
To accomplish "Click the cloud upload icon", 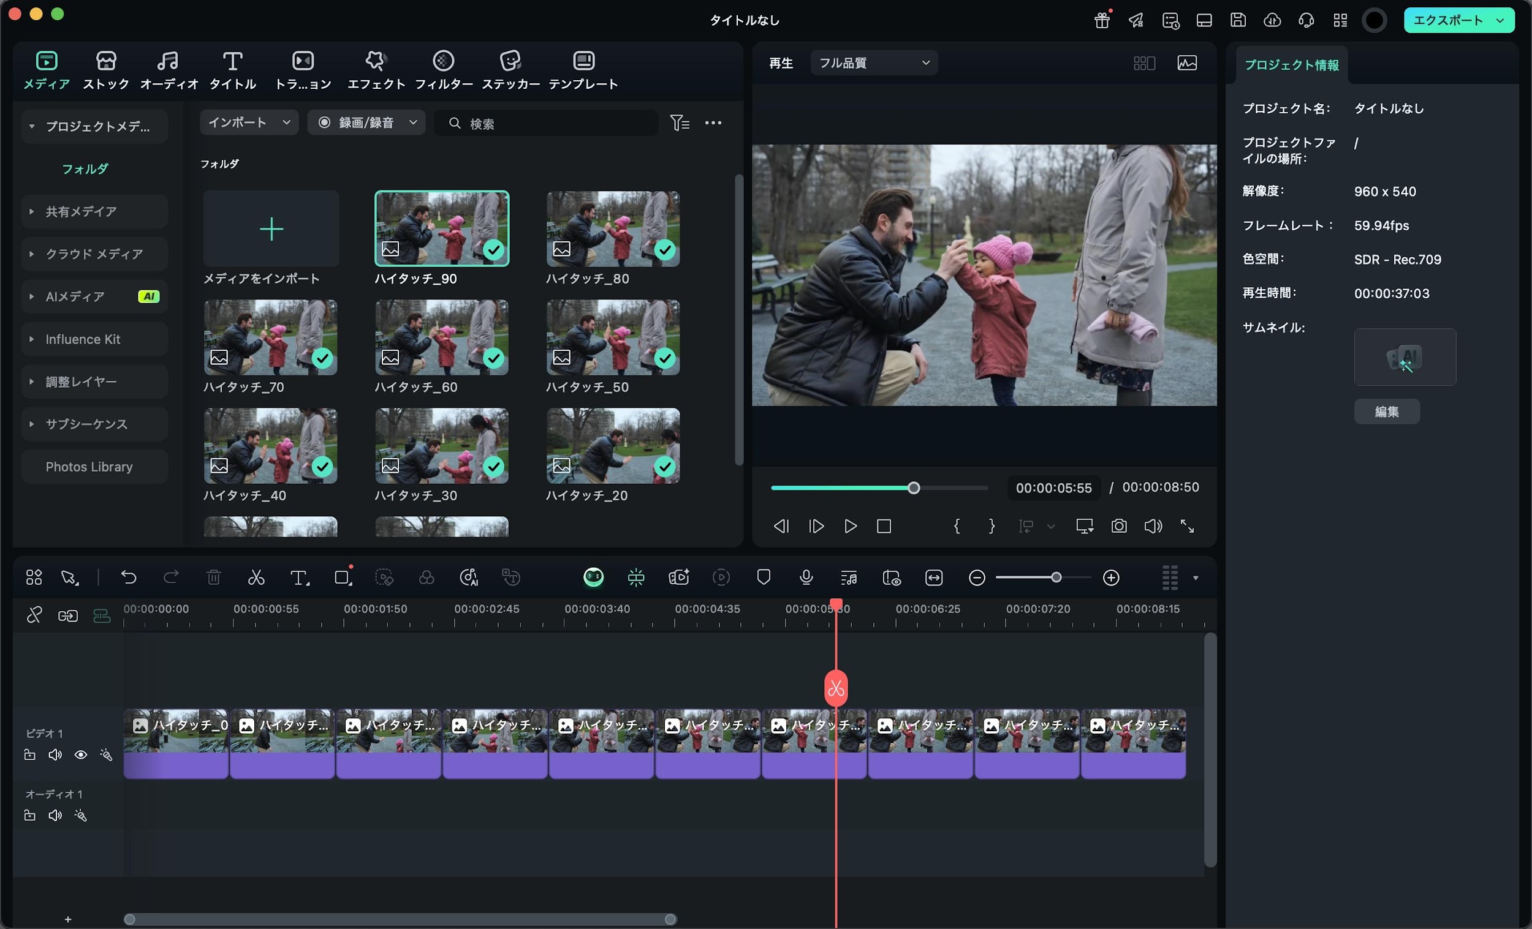I will click(1272, 20).
